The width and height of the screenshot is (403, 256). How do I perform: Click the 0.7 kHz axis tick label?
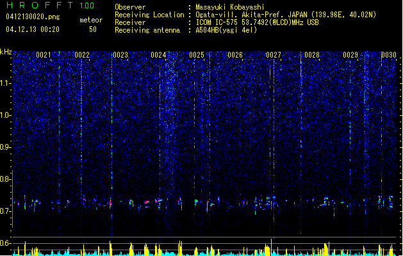click(x=5, y=211)
